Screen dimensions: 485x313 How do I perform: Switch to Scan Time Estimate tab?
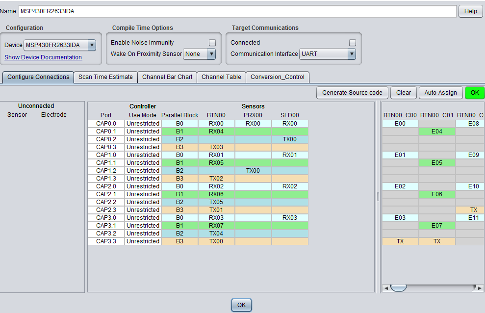(x=105, y=77)
